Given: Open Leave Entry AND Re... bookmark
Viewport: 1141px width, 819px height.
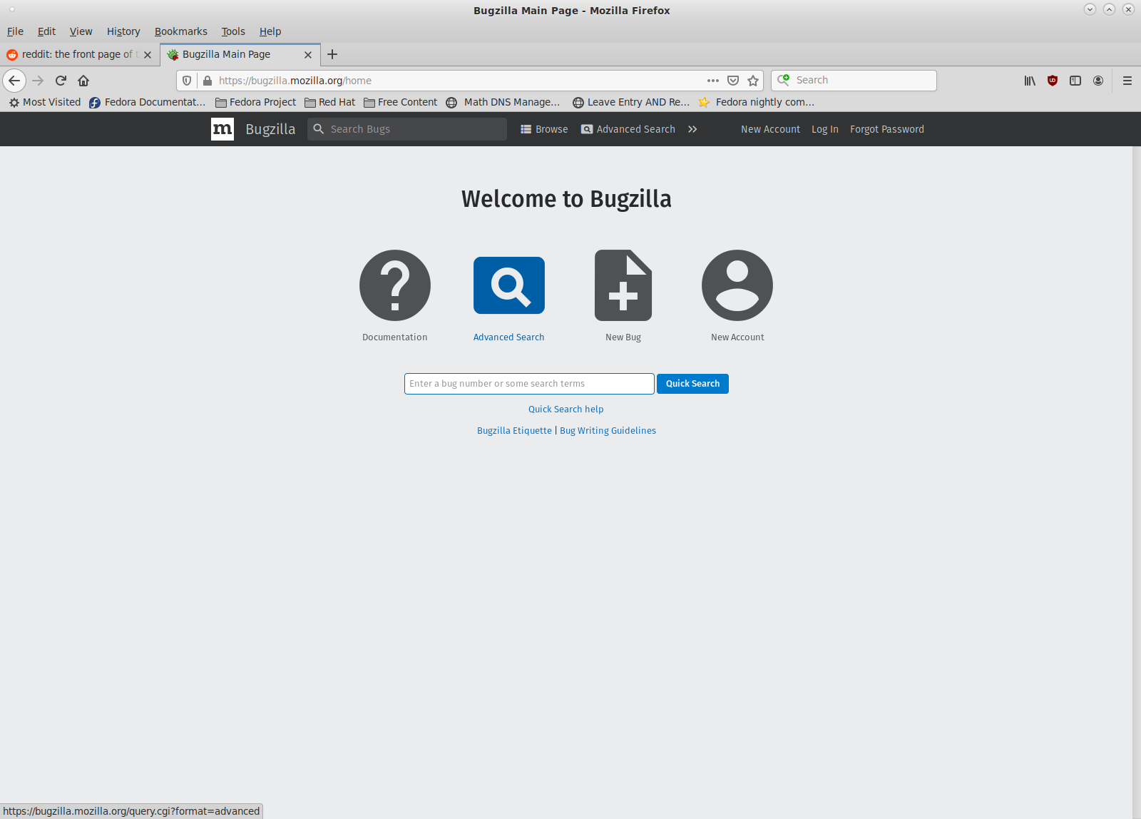Looking at the screenshot, I should pos(631,102).
